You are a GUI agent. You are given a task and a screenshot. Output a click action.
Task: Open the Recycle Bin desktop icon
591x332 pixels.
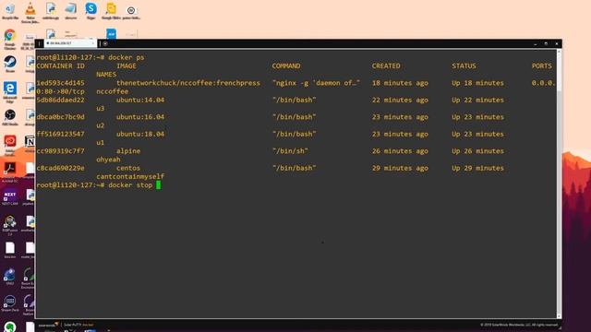[x=10, y=10]
